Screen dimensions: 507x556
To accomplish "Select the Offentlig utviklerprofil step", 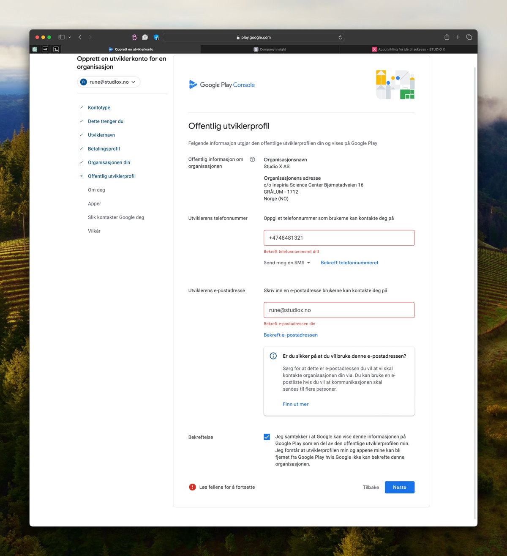I will (112, 176).
